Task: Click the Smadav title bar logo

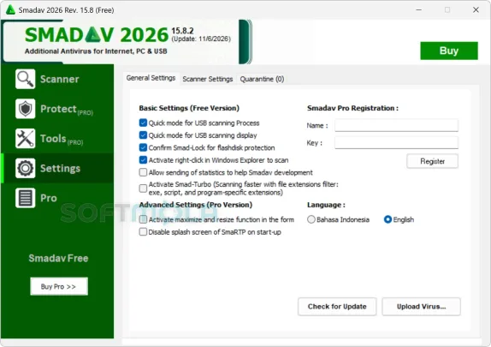Action: pos(10,9)
